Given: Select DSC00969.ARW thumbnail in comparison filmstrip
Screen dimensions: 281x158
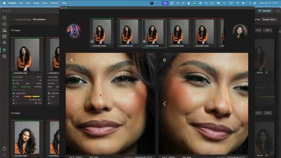Looking at the screenshot, I should (x=154, y=34).
